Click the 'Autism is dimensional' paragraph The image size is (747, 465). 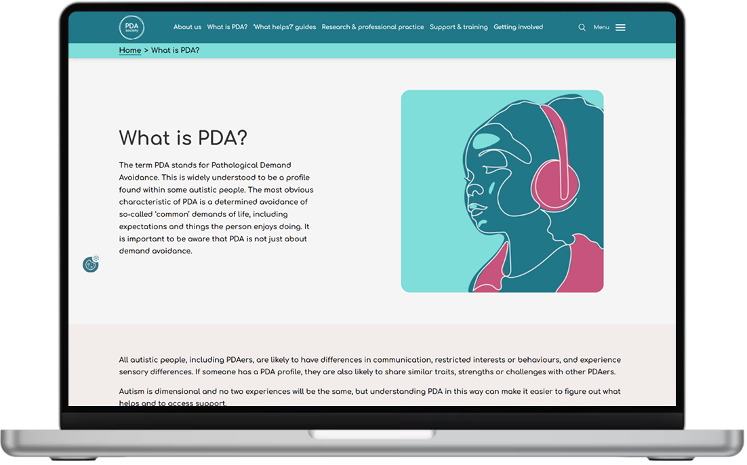point(369,397)
